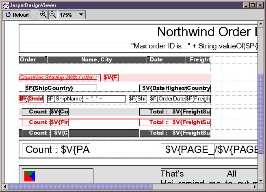This screenshot has height=192, width=266.
Task: Select the large Count : label in page footer
Action: (x=40, y=151)
